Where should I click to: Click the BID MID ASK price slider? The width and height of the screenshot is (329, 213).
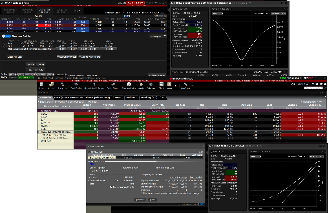click(36, 70)
